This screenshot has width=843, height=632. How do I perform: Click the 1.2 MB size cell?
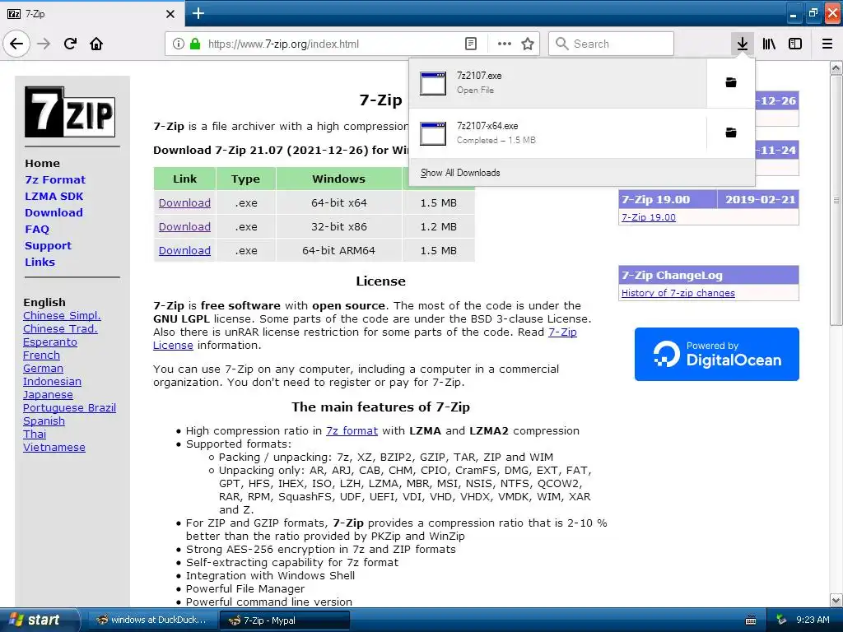[438, 226]
